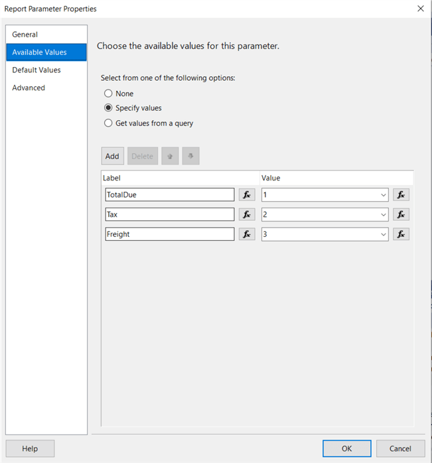
Task: Open expression editor for TotalDue label
Action: 247,195
